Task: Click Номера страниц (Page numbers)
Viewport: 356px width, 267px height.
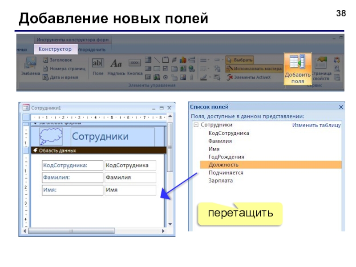Action: click(x=64, y=69)
